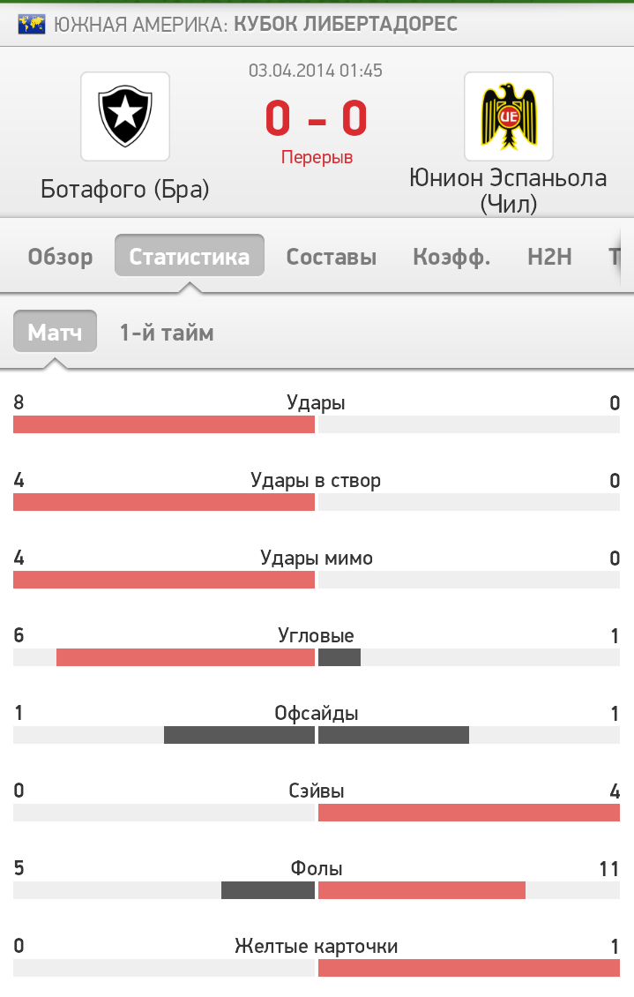Open the Обзор tab
This screenshot has width=634, height=997.
pos(60,256)
